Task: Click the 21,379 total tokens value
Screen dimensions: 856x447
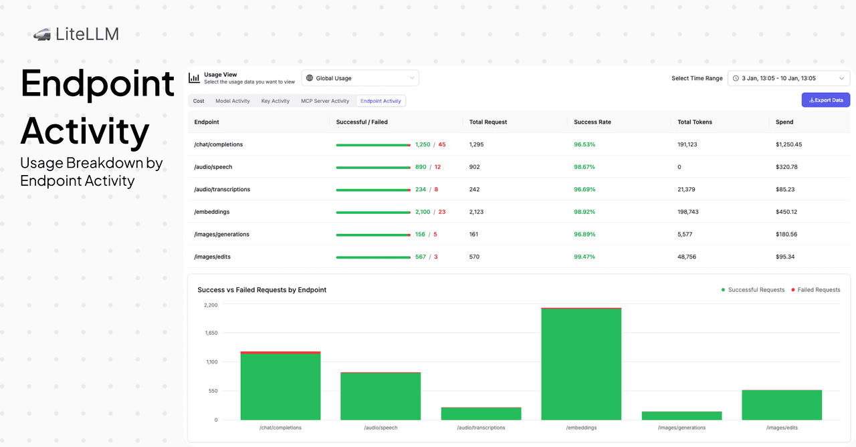Action: pos(687,189)
